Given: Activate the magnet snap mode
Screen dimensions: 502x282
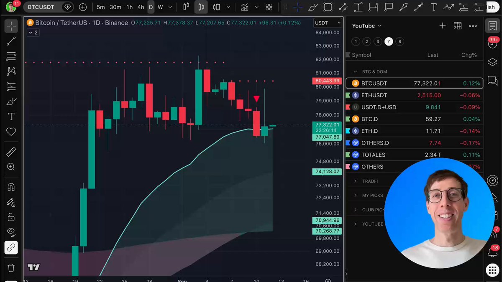Looking at the screenshot, I should 11,187.
